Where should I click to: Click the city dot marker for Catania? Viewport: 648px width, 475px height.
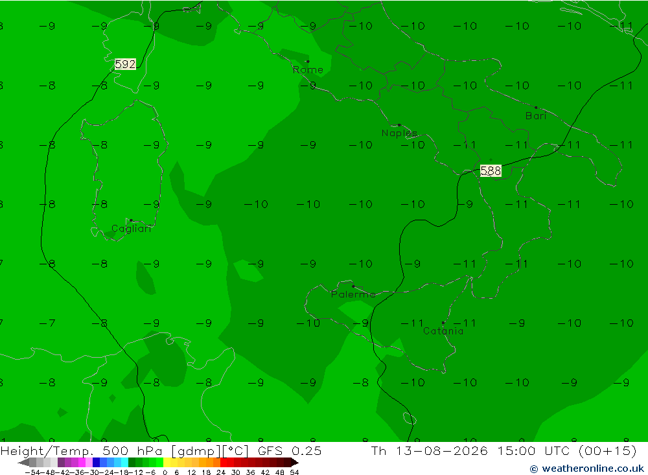(x=443, y=323)
